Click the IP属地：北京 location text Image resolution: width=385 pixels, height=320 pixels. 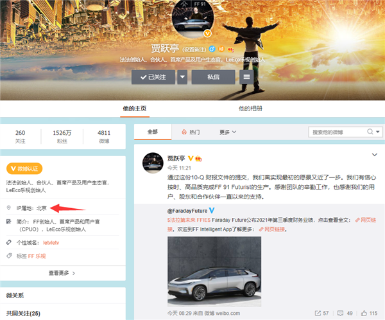pos(31,208)
